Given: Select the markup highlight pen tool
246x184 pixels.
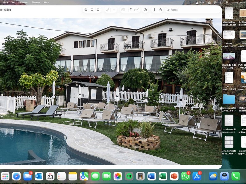Looking at the screenshot, I should coord(108,10).
